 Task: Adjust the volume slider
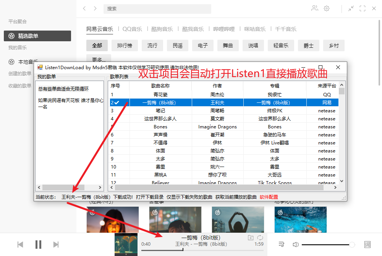[328, 245]
